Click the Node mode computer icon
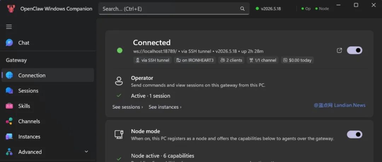382x162 pixels. click(119, 134)
